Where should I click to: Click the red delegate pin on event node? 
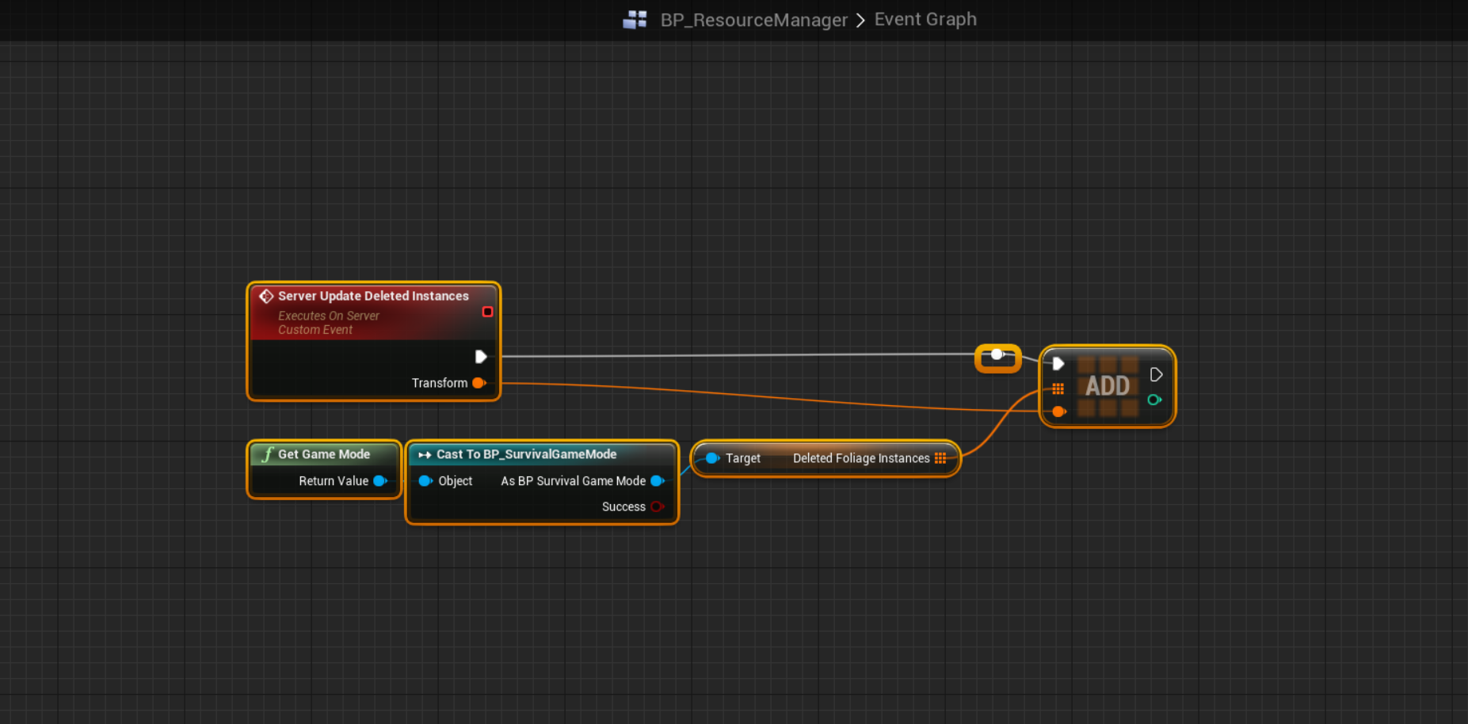point(487,312)
